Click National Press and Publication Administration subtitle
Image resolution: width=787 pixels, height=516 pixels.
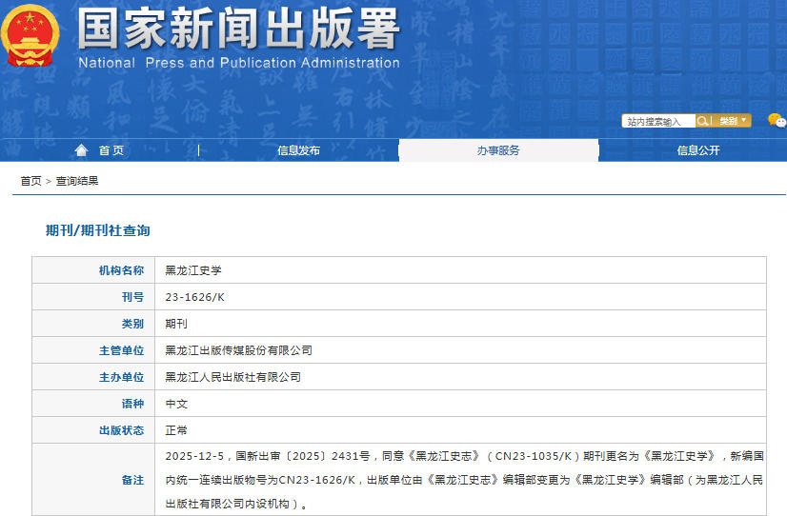(239, 63)
